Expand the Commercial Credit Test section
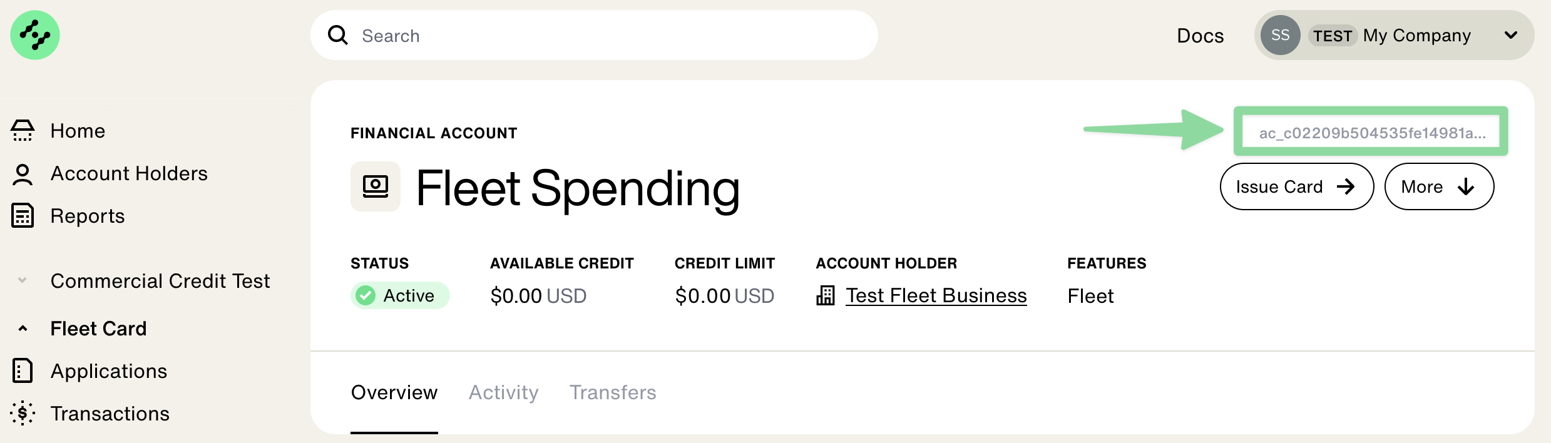 pyautogui.click(x=23, y=280)
